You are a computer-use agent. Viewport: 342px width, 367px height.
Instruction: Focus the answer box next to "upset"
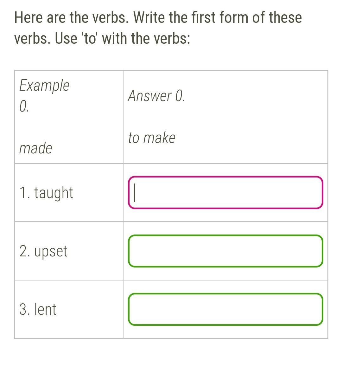225,251
